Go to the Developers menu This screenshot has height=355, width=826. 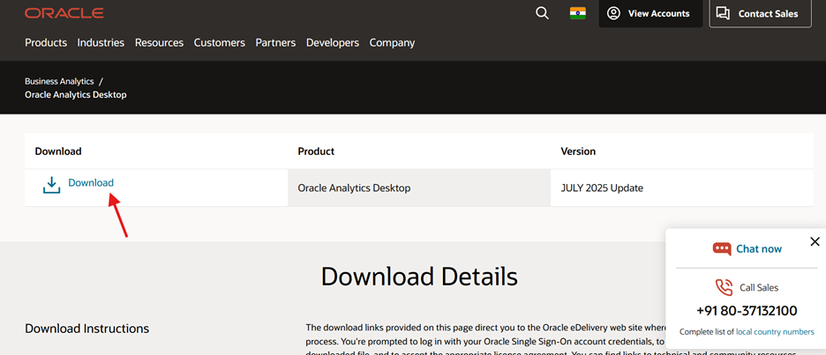coord(333,42)
